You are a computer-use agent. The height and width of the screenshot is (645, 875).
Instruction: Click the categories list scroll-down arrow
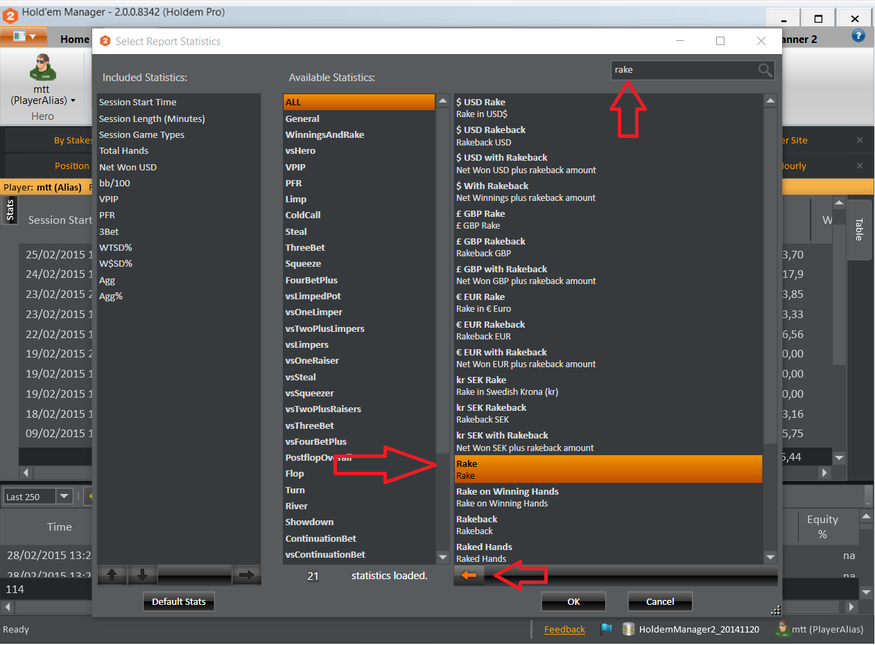pos(443,557)
